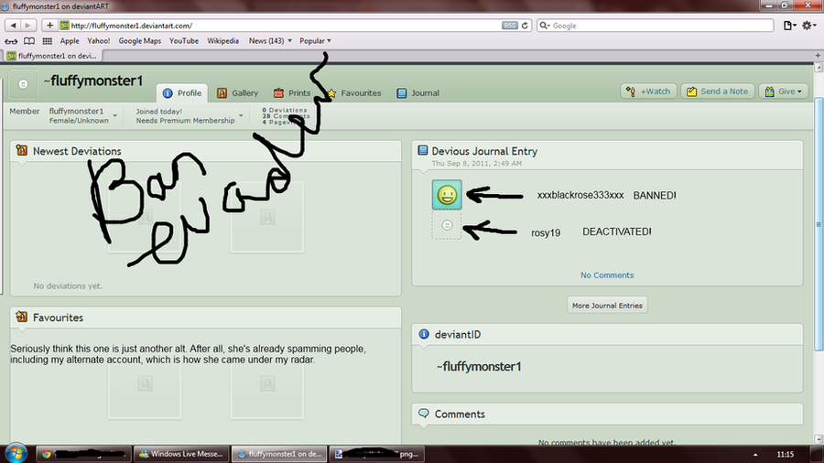824x463 pixels.
Task: Show all bookmarks via the book icon
Action: click(29, 41)
